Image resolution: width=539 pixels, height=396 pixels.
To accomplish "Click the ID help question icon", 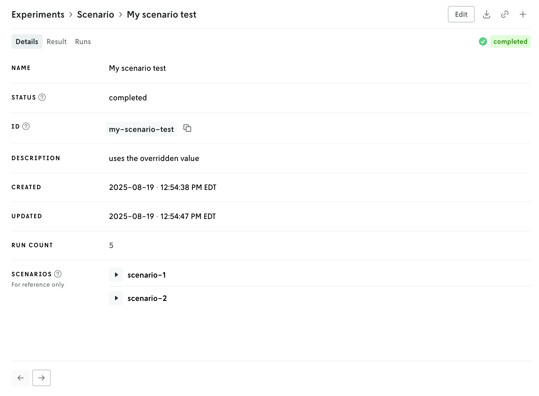I will [x=26, y=126].
